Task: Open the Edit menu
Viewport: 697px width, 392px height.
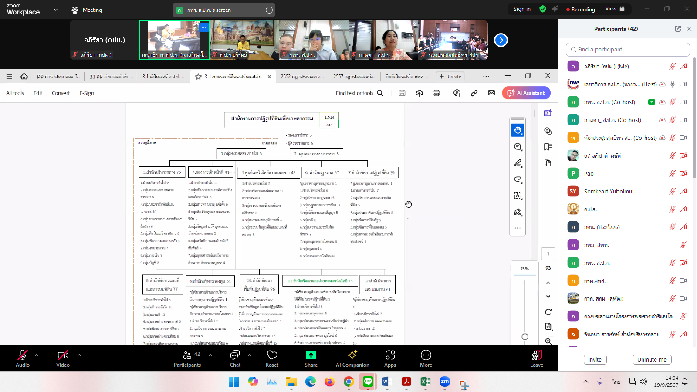Action: [38, 93]
